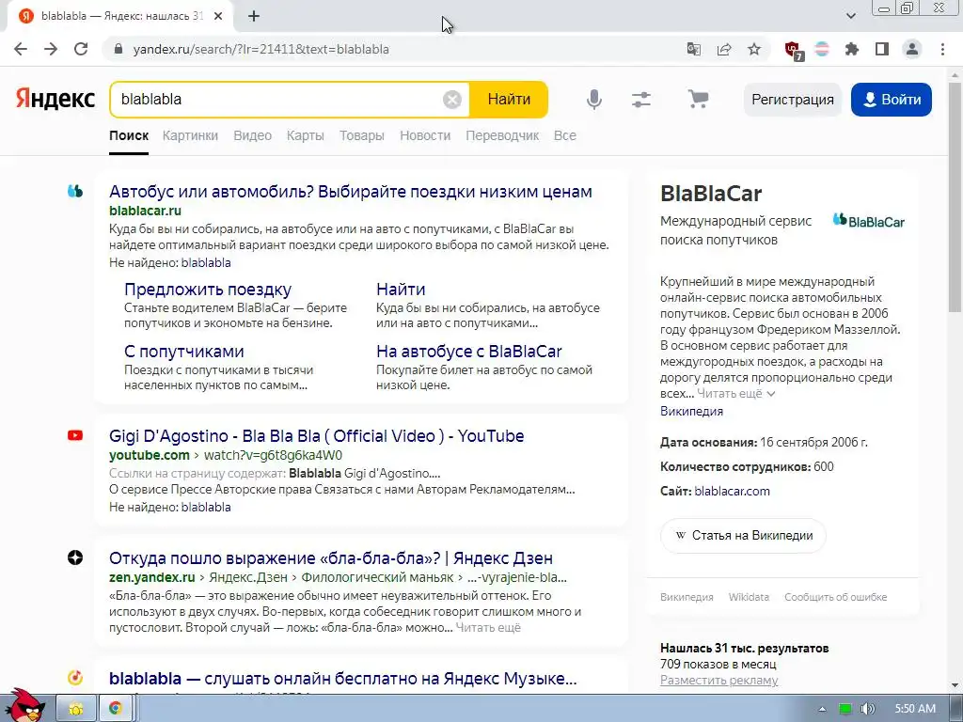
Task: Open the blablabla Яндекс Музыке result
Action: (342, 679)
